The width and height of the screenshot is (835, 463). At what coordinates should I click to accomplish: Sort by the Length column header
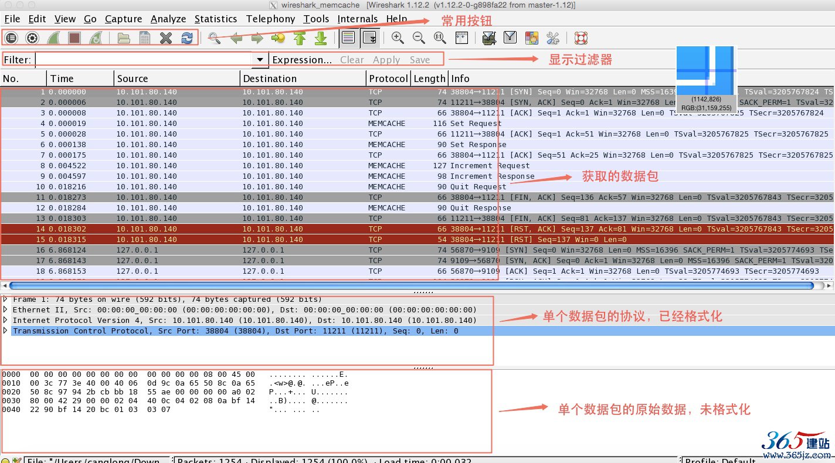click(x=430, y=79)
